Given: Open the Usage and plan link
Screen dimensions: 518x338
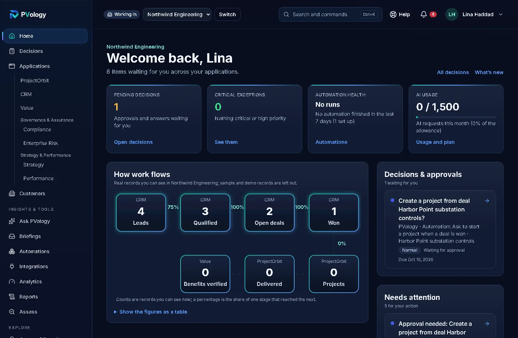Looking at the screenshot, I should click(x=435, y=142).
